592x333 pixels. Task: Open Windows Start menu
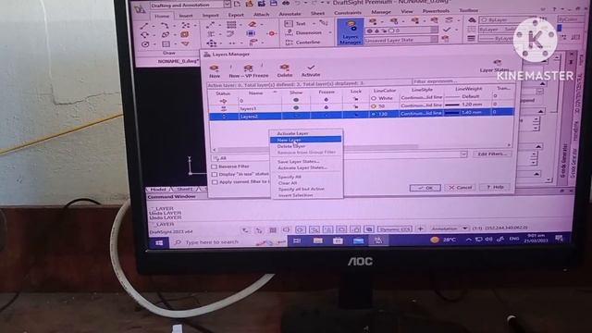[x=159, y=242]
